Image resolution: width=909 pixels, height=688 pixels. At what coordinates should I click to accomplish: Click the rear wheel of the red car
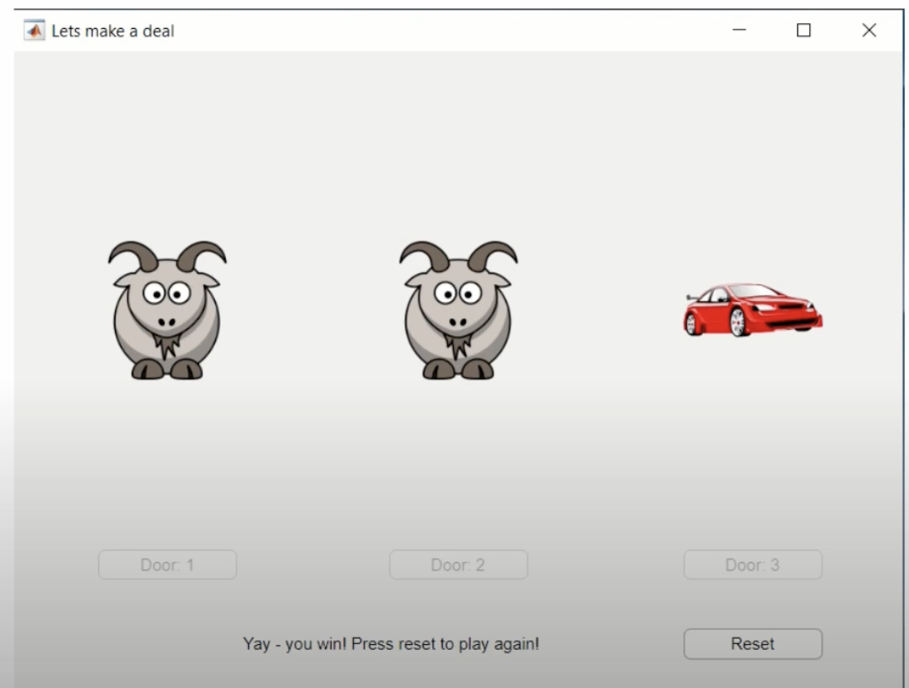pyautogui.click(x=692, y=322)
